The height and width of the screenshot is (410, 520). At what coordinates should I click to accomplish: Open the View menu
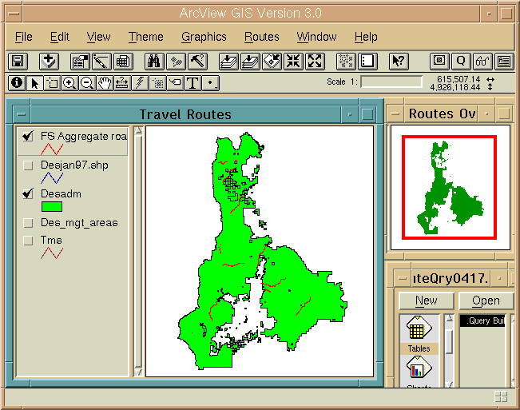coord(98,37)
